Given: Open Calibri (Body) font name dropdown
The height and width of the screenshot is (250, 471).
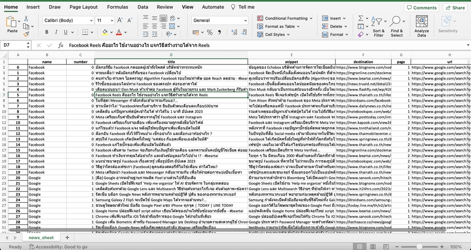Looking at the screenshot, I should [x=91, y=21].
